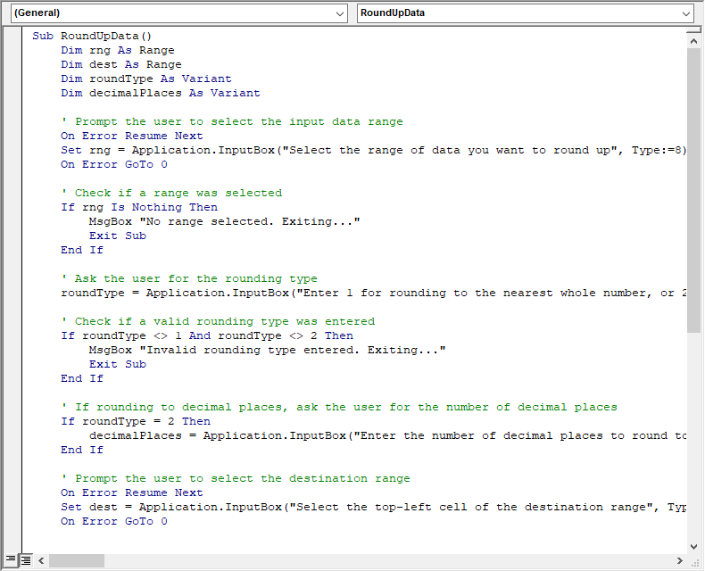Screen dimensions: 705x571
Task: Click the vertical scrollbar down arrow
Action: click(693, 547)
